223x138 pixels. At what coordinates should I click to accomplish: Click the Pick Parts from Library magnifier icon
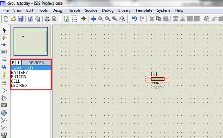pos(207,18)
